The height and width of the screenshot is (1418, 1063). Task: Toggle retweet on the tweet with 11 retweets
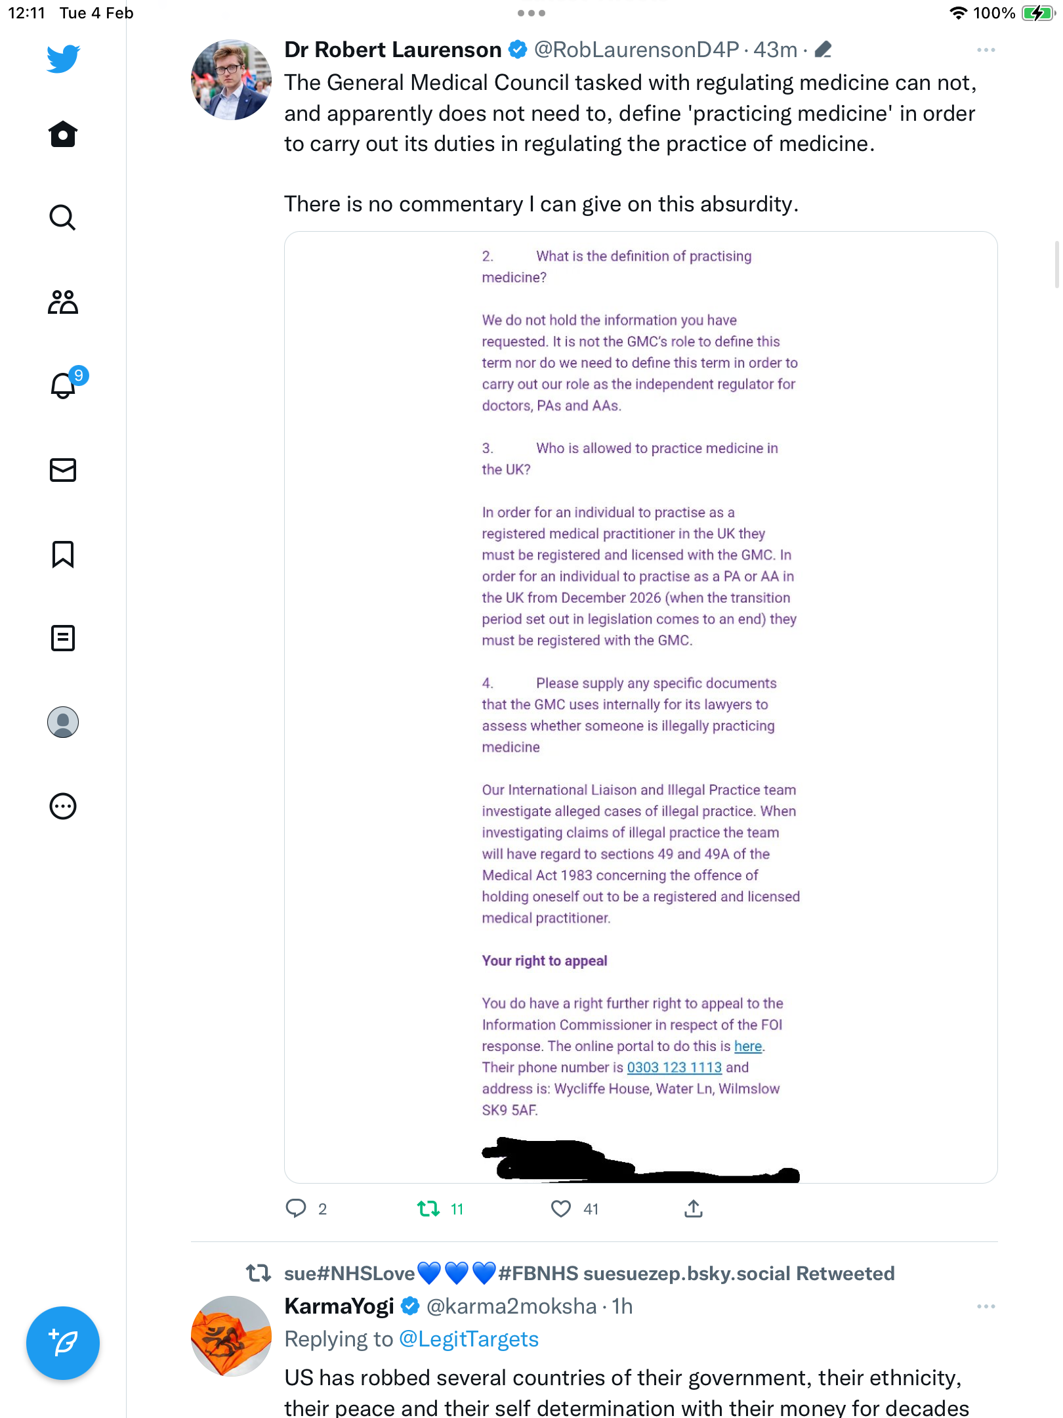click(428, 1209)
